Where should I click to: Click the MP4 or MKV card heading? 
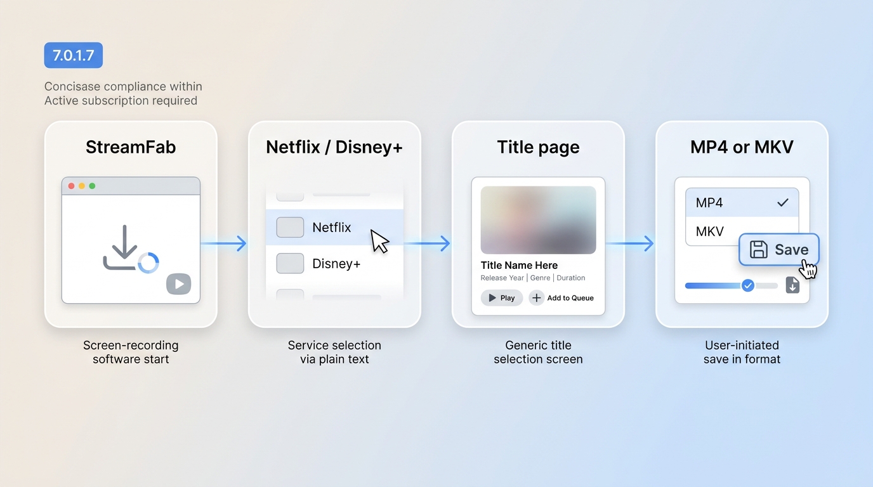click(x=742, y=147)
